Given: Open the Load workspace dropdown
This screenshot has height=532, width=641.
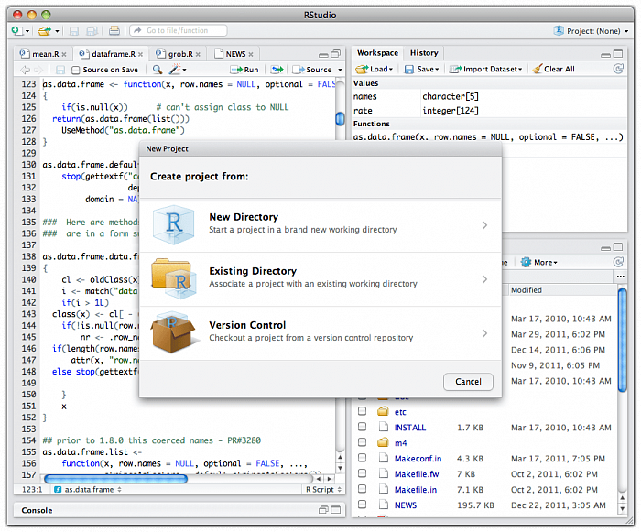Looking at the screenshot, I should [x=374, y=69].
